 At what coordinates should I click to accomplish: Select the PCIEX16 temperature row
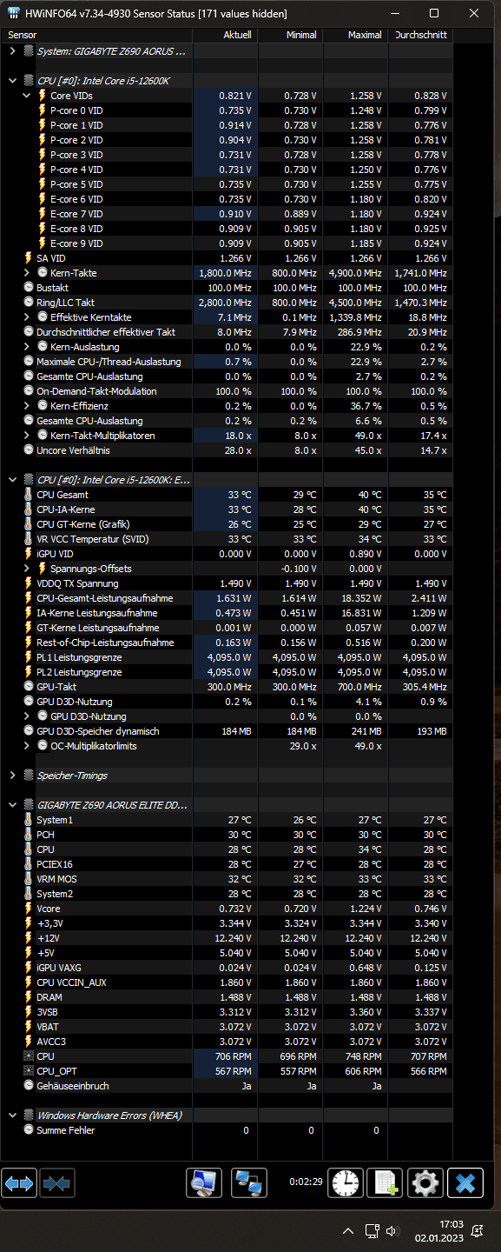227,864
